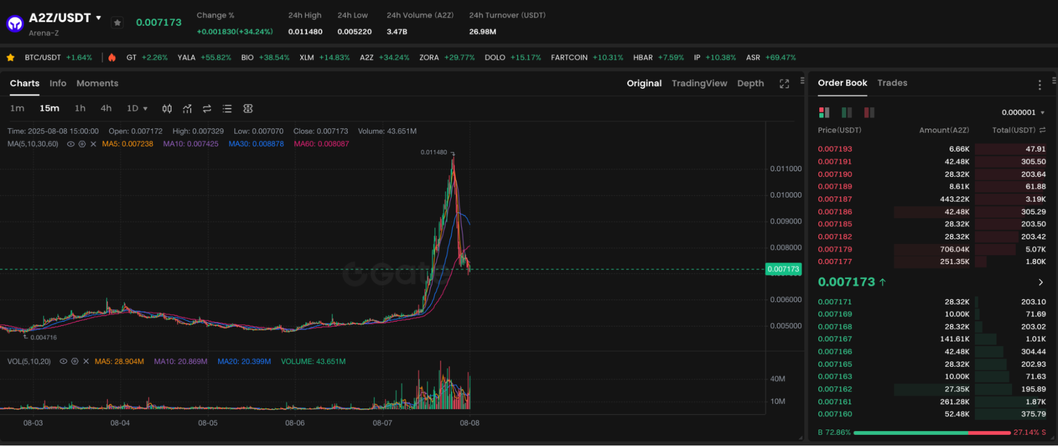
Task: Open BIO pair from ticker bar
Action: [x=265, y=58]
